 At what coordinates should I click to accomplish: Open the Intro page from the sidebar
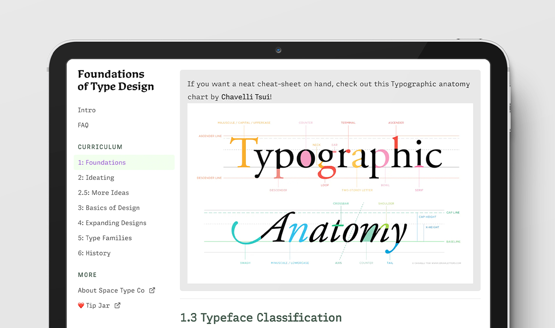tap(87, 110)
